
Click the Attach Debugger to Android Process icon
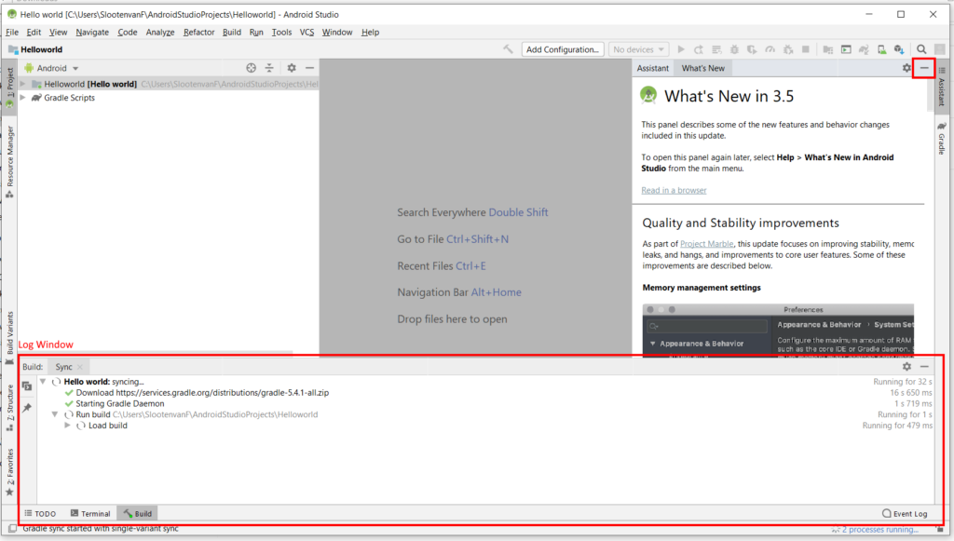coord(788,49)
